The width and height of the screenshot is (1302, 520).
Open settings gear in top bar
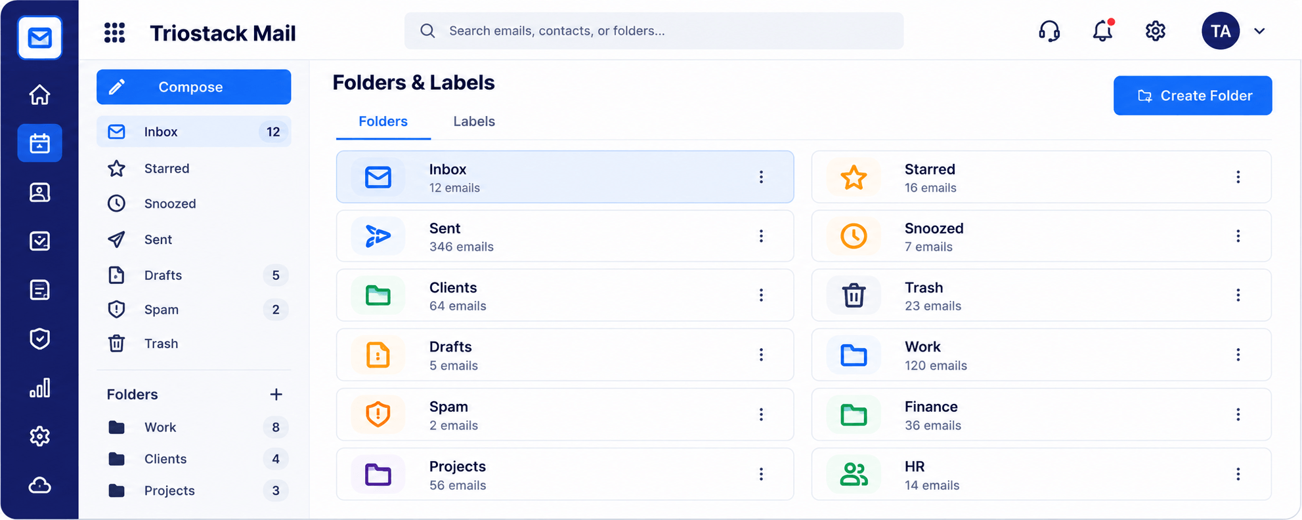[1155, 31]
